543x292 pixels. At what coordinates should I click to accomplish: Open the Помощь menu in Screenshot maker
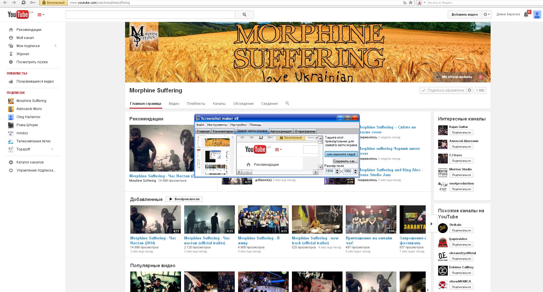(x=255, y=125)
